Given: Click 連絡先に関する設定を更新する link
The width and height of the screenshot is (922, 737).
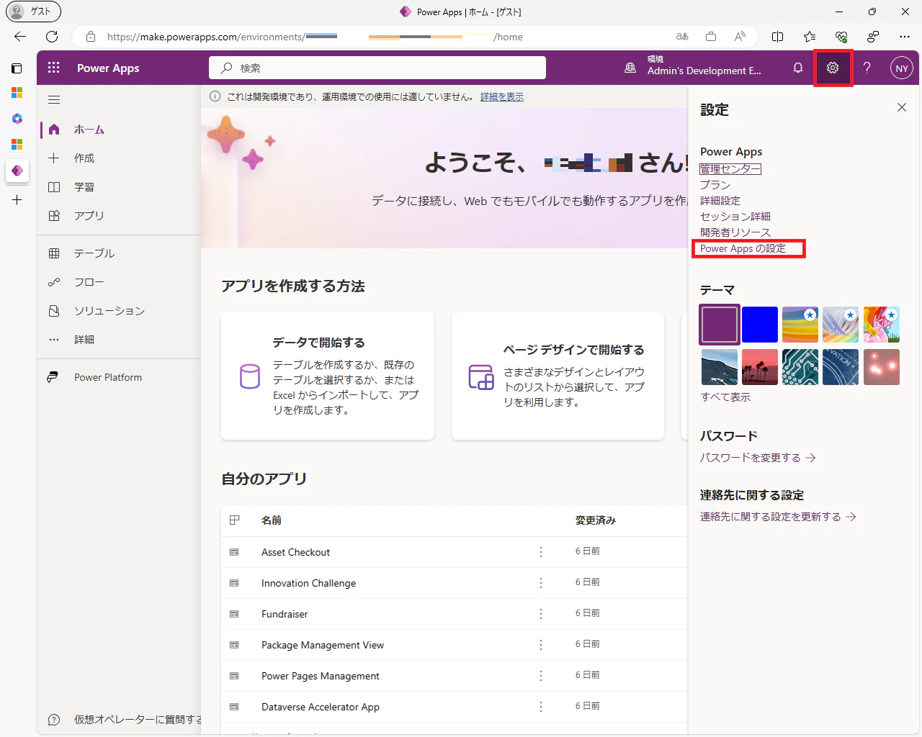Looking at the screenshot, I should pos(778,517).
